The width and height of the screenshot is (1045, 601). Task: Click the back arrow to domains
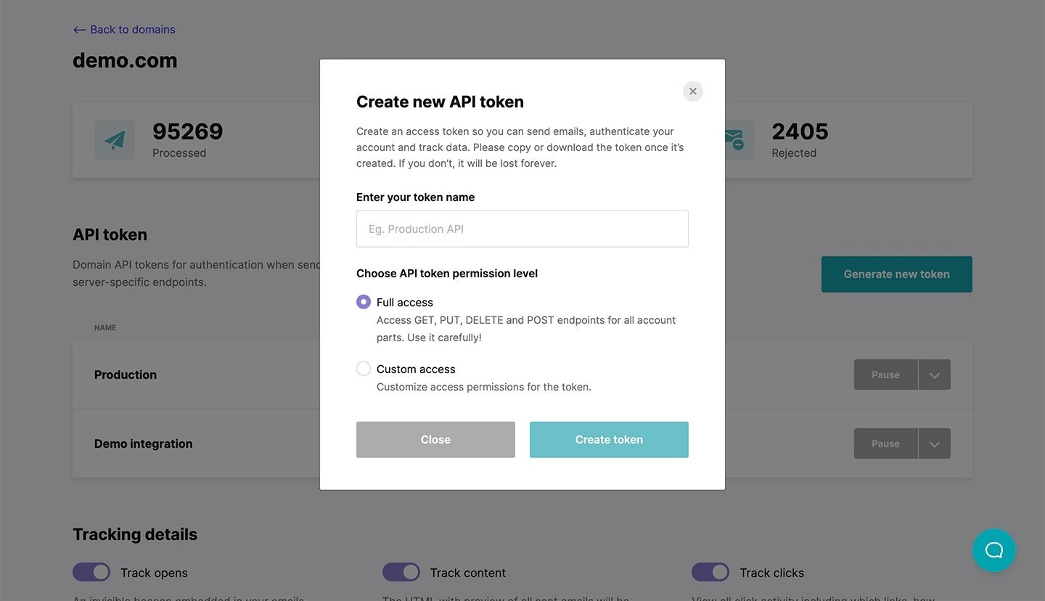coord(80,30)
